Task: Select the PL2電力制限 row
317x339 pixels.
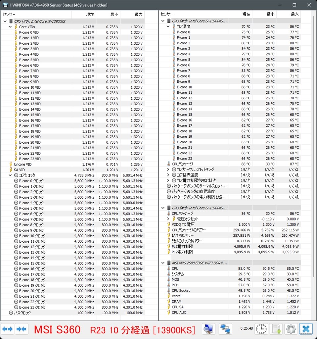Action: 230,252
